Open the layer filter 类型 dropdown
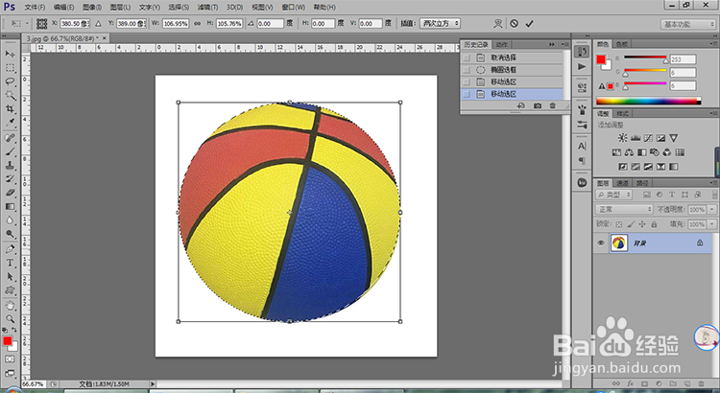This screenshot has height=393, width=720. click(x=614, y=195)
